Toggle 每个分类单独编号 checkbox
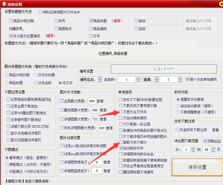This screenshot has width=223, height=185. tap(187, 79)
